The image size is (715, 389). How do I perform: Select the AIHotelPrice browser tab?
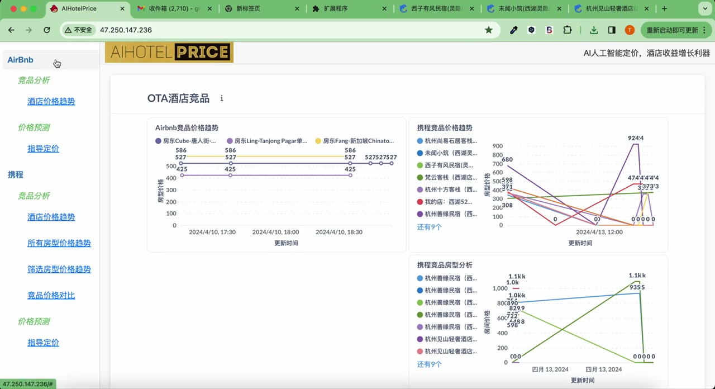point(87,9)
